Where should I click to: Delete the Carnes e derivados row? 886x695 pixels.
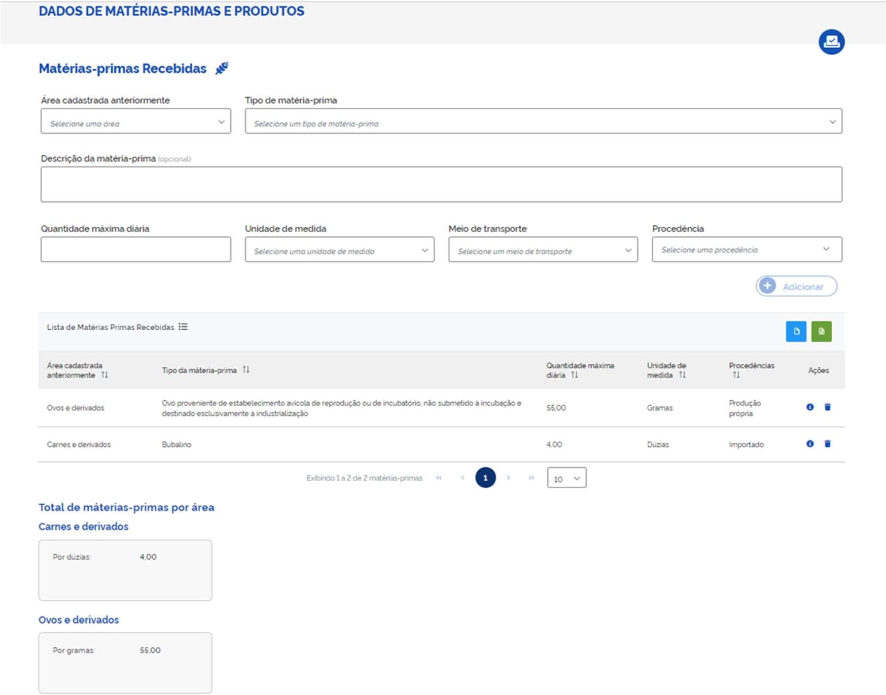[x=827, y=444]
